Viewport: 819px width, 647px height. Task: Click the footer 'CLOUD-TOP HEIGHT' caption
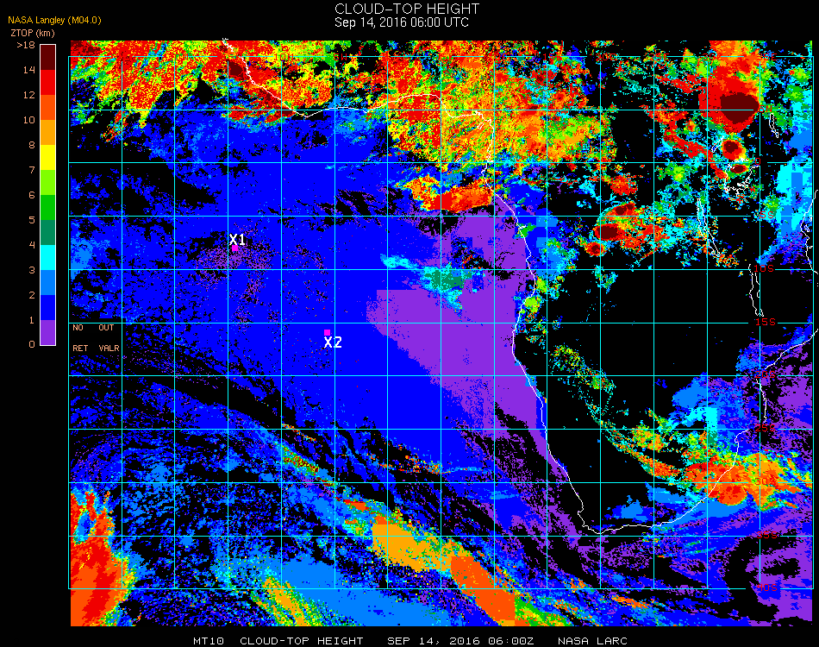(x=302, y=641)
